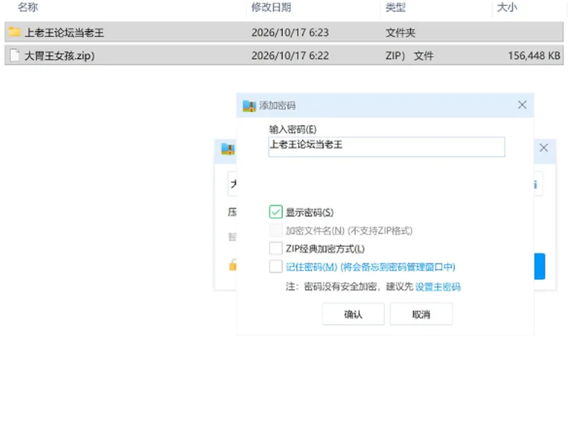Image resolution: width=584 pixels, height=436 pixels.
Task: Sort files by 大小 column header
Action: [x=507, y=7]
